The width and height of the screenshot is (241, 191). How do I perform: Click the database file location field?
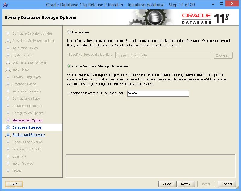pos(163,55)
